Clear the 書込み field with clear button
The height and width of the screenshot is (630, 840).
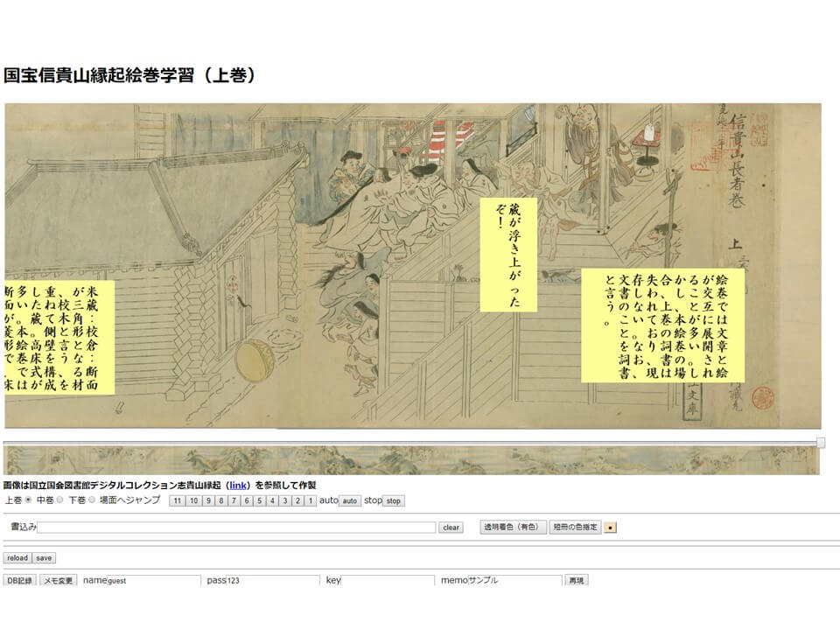[451, 527]
